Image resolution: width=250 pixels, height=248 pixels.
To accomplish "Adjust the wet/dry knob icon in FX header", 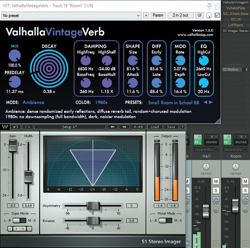I will (209, 15).
